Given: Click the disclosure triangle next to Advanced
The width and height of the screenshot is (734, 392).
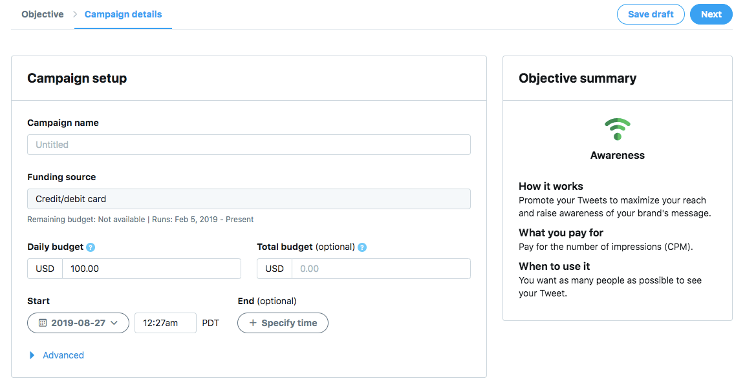Looking at the screenshot, I should coord(30,355).
